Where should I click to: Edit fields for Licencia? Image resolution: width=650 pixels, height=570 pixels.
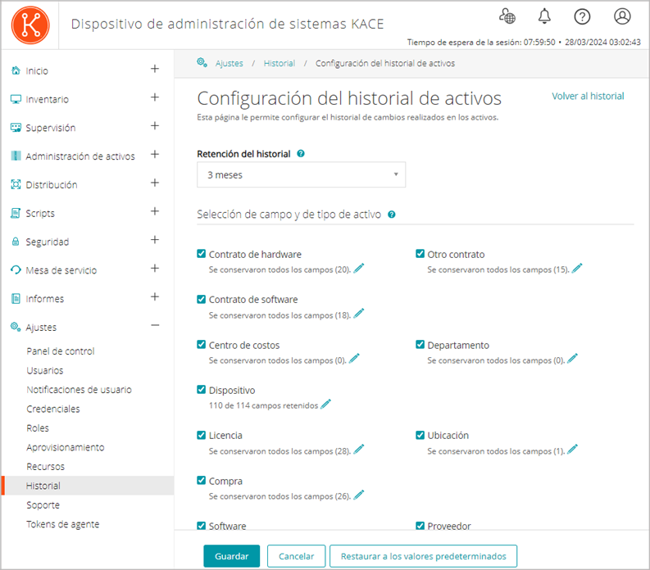pyautogui.click(x=359, y=449)
